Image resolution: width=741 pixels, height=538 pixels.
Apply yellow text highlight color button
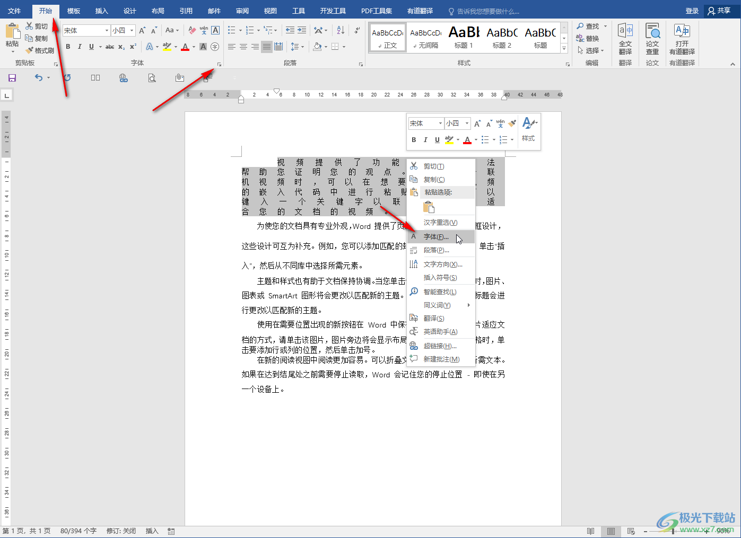[167, 47]
